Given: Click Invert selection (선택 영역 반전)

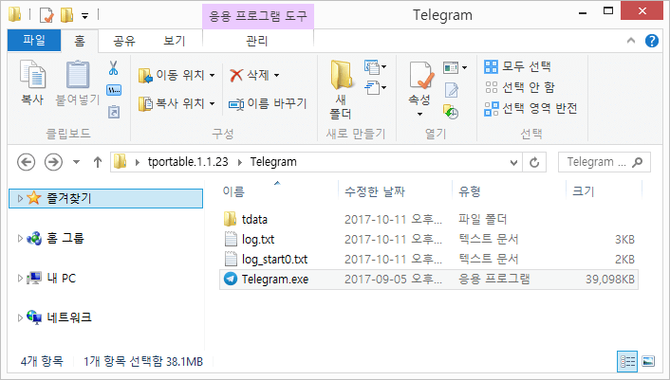Looking at the screenshot, I should [x=530, y=108].
